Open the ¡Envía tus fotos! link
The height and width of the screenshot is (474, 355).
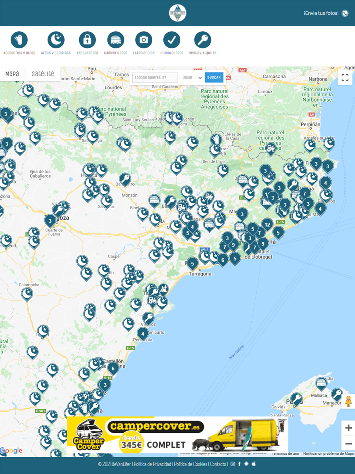321,13
